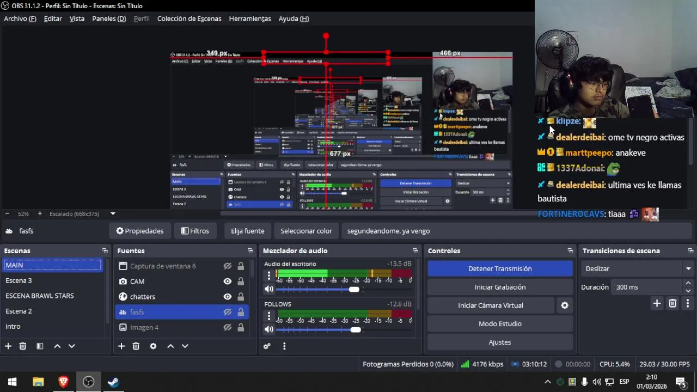Mute Audio del escritorio

[268, 290]
